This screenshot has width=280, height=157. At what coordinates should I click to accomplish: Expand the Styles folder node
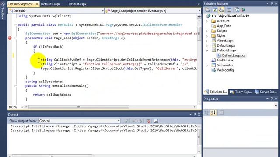coord(207,36)
